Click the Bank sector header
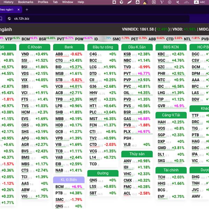The image size is (209, 209). click(x=69, y=47)
